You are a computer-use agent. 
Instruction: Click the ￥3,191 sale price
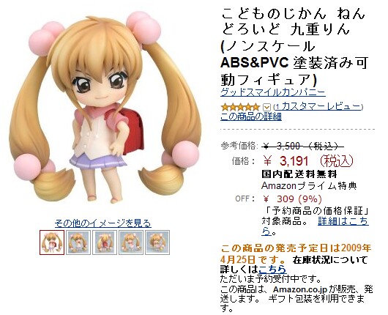coord(307,161)
